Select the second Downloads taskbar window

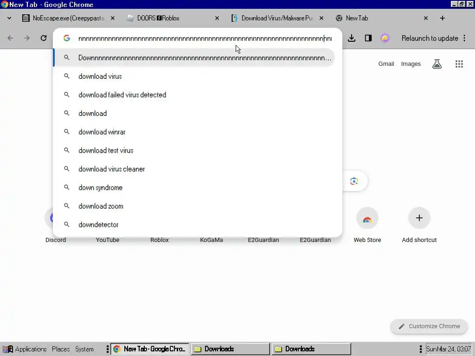[311, 349]
